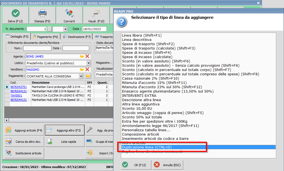Click the Salva (F12) green check icon
The width and height of the screenshot is (284, 171).
[x=16, y=13]
